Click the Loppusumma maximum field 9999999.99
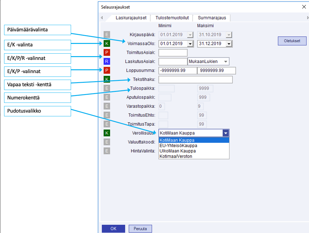 (217, 71)
